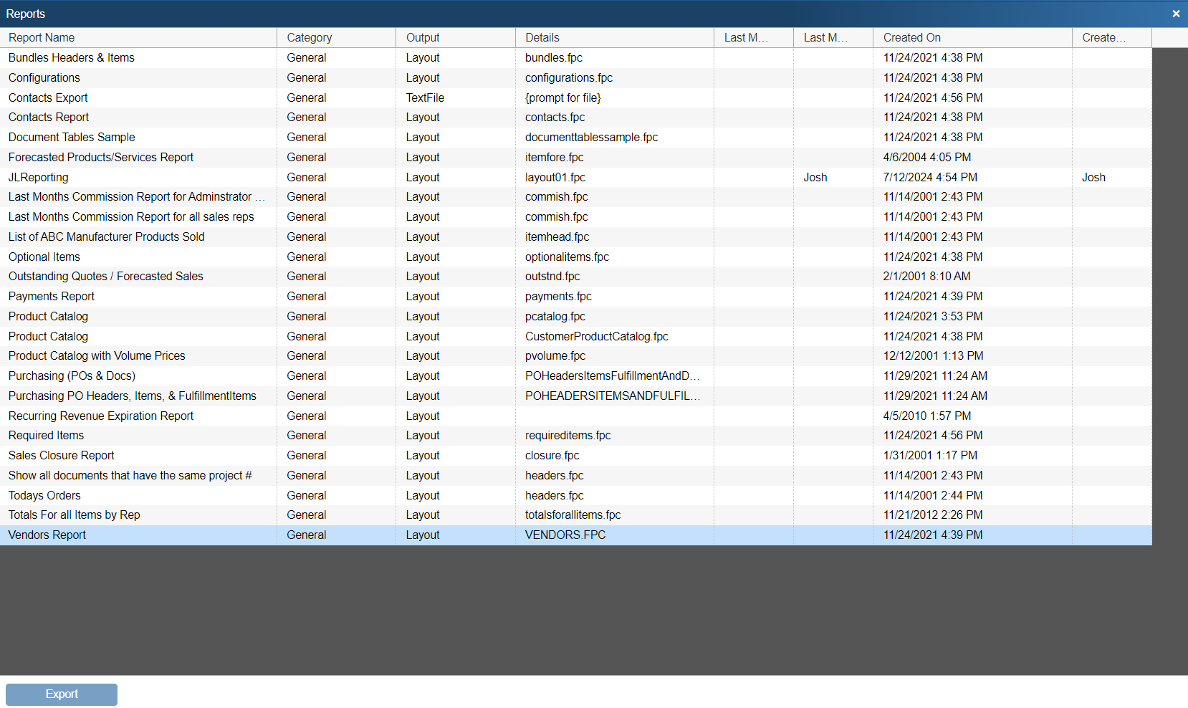This screenshot has width=1188, height=708.
Task: Select the Configurations report row
Action: tap(44, 78)
